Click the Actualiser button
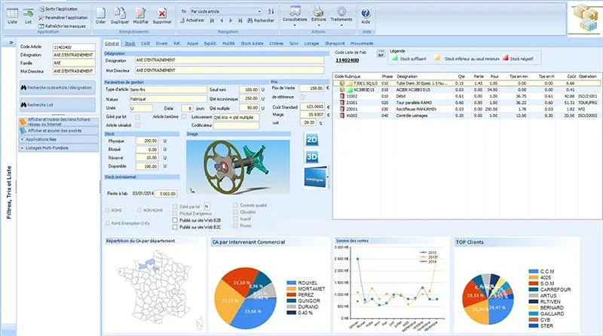The image size is (603, 336). (192, 20)
